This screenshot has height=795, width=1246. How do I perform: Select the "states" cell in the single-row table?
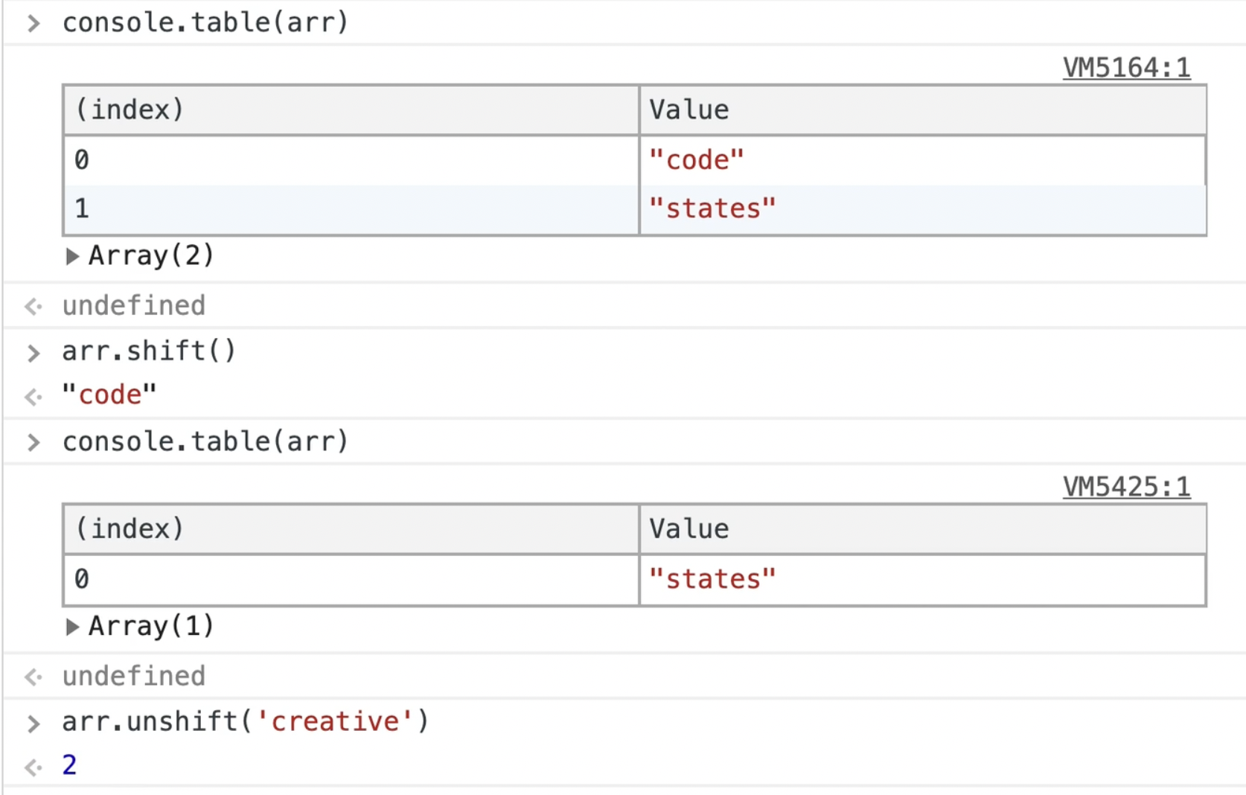click(x=712, y=579)
